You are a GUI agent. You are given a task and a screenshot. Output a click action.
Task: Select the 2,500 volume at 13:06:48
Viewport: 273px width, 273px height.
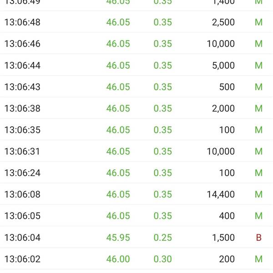pyautogui.click(x=223, y=22)
